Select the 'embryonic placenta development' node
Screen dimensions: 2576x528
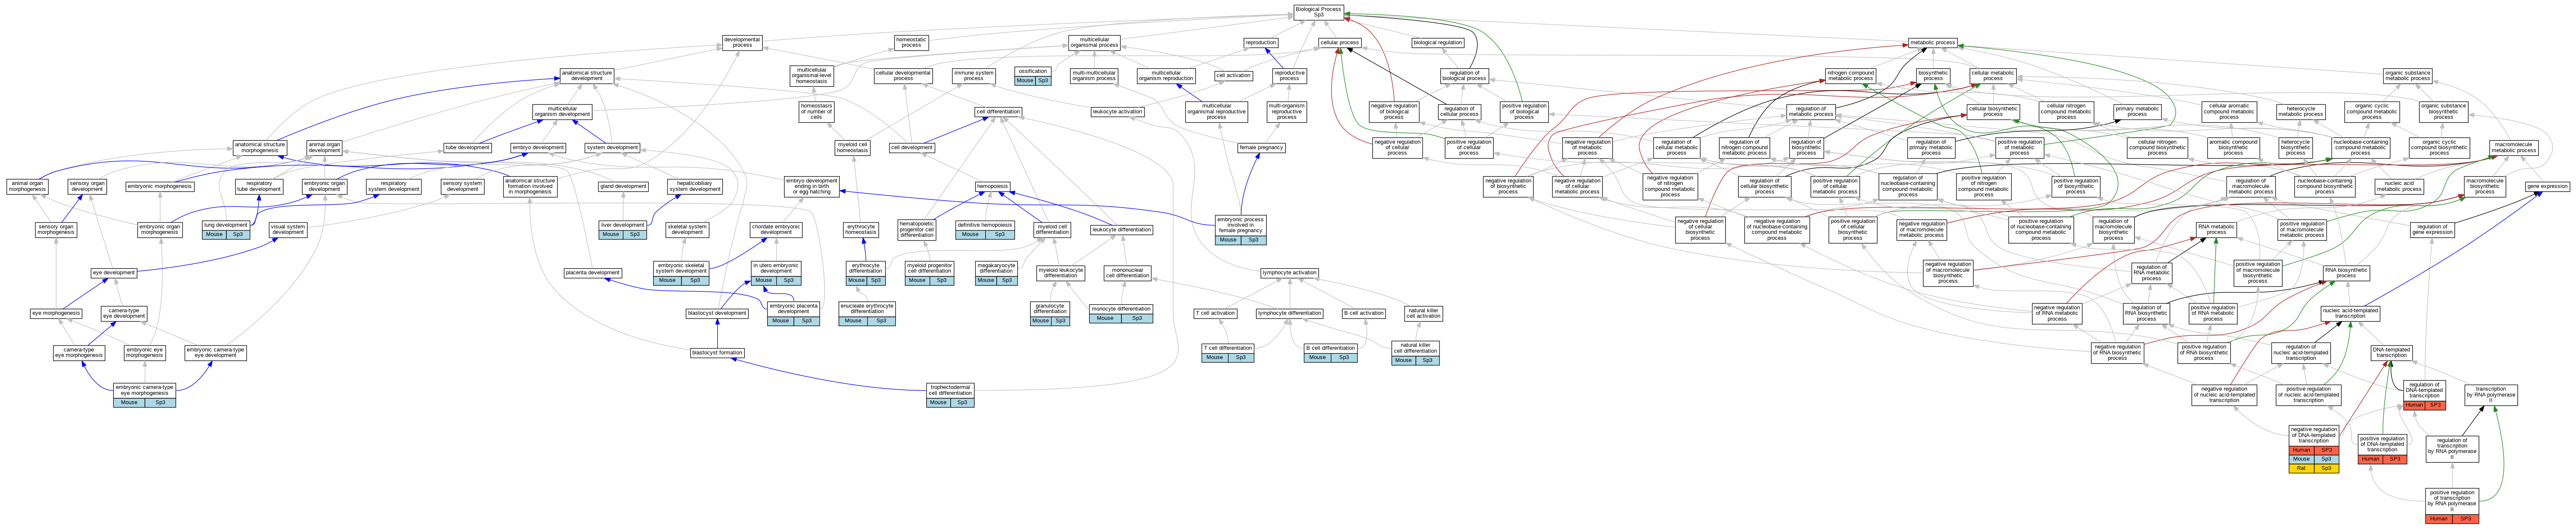click(x=794, y=313)
